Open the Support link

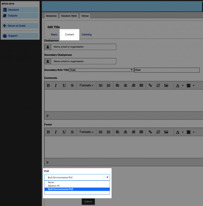(x=20, y=36)
